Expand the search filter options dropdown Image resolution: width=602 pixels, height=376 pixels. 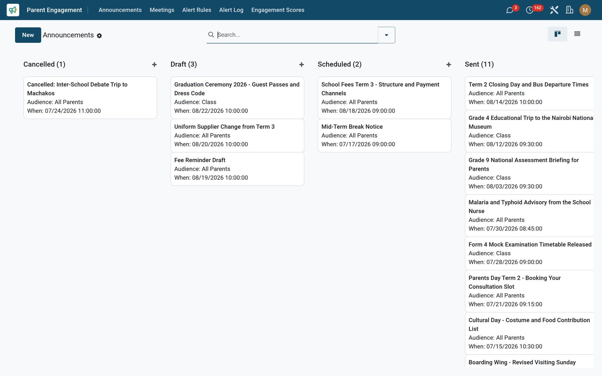pos(386,35)
